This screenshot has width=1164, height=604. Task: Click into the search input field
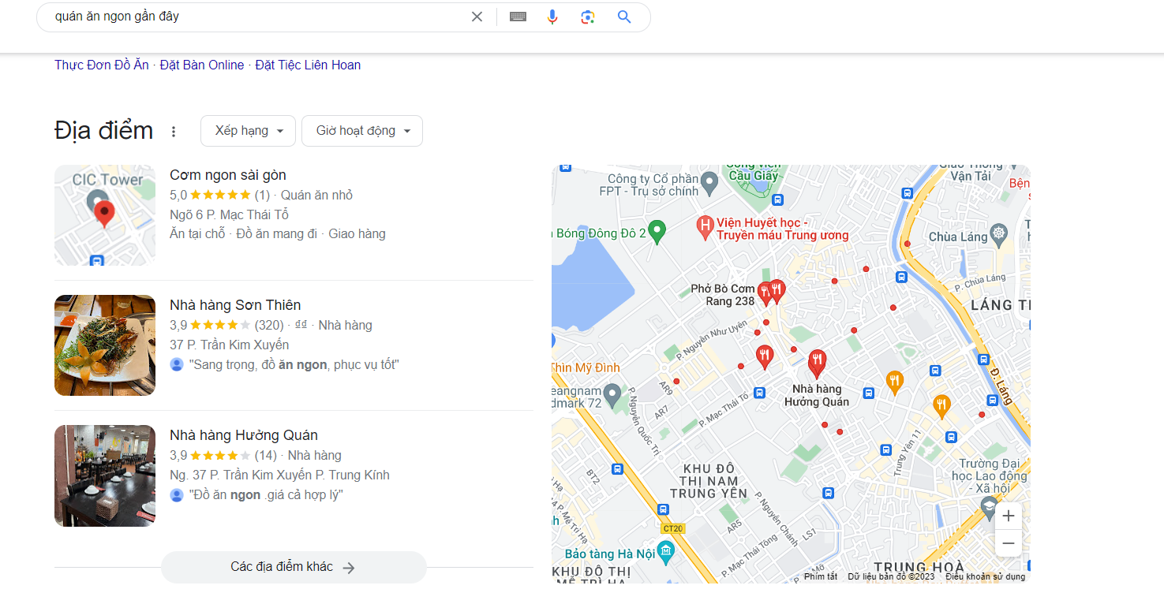256,17
